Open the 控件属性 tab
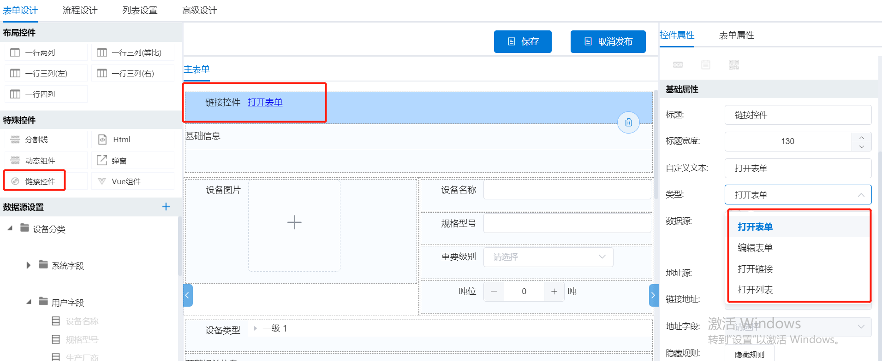 pyautogui.click(x=677, y=35)
